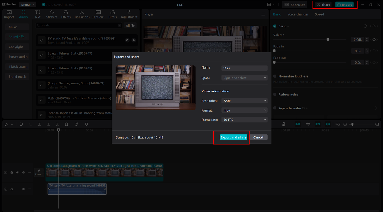Click the timeline zoom-out minus icon
This screenshot has width=383, height=212.
coord(345,124)
